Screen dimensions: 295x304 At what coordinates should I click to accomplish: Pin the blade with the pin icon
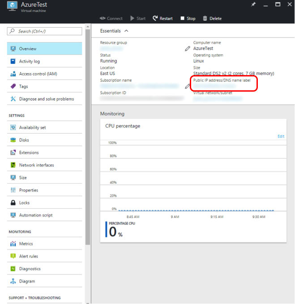point(253,4)
